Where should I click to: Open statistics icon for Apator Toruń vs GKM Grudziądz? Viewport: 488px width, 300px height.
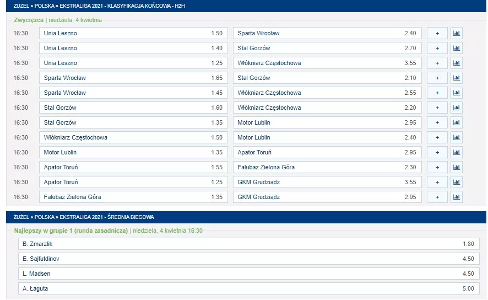[456, 182]
